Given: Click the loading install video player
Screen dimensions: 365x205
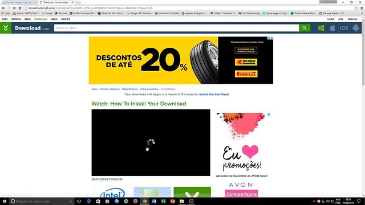Looking at the screenshot, I should click(x=151, y=142).
